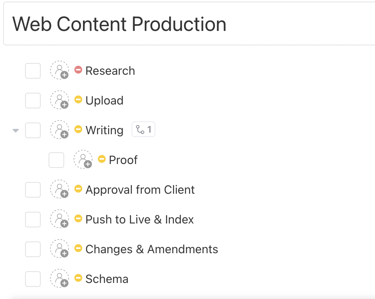375x299 pixels.
Task: Check the Research task checkbox
Action: pyautogui.click(x=33, y=71)
